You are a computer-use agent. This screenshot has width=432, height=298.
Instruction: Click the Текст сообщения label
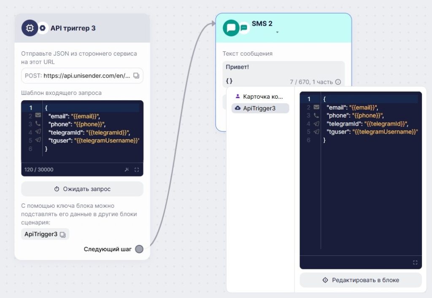pos(247,54)
